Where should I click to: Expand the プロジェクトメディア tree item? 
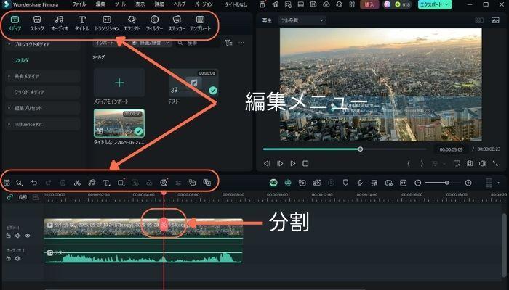(x=9, y=44)
